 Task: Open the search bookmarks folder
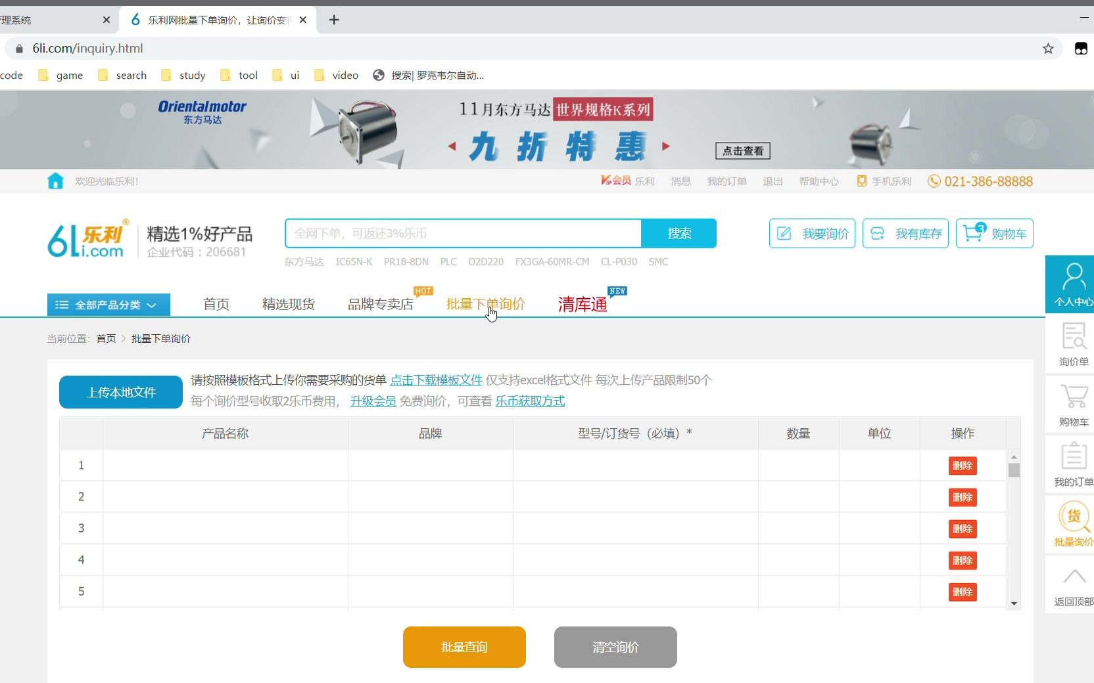(122, 76)
